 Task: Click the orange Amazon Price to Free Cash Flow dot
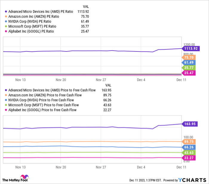(x=6, y=95)
